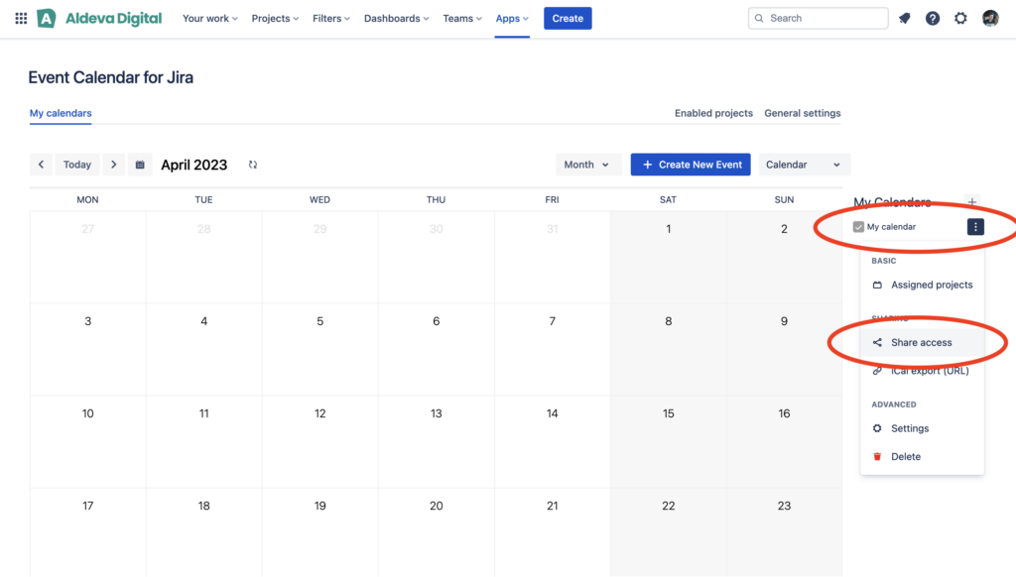Select April 3 day cell
Viewport: 1016px width, 577px height.
[x=87, y=350]
